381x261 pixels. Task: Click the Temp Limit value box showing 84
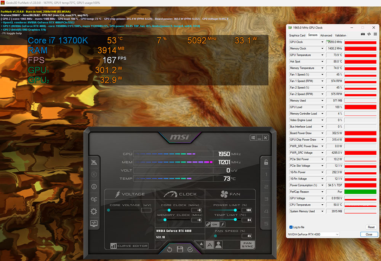[247, 220]
